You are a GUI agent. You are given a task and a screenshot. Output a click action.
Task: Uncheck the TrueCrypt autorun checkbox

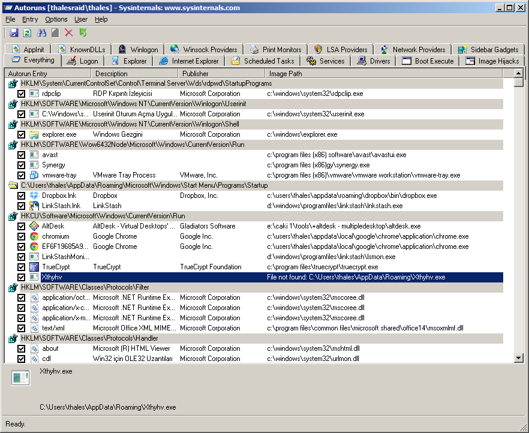click(21, 267)
